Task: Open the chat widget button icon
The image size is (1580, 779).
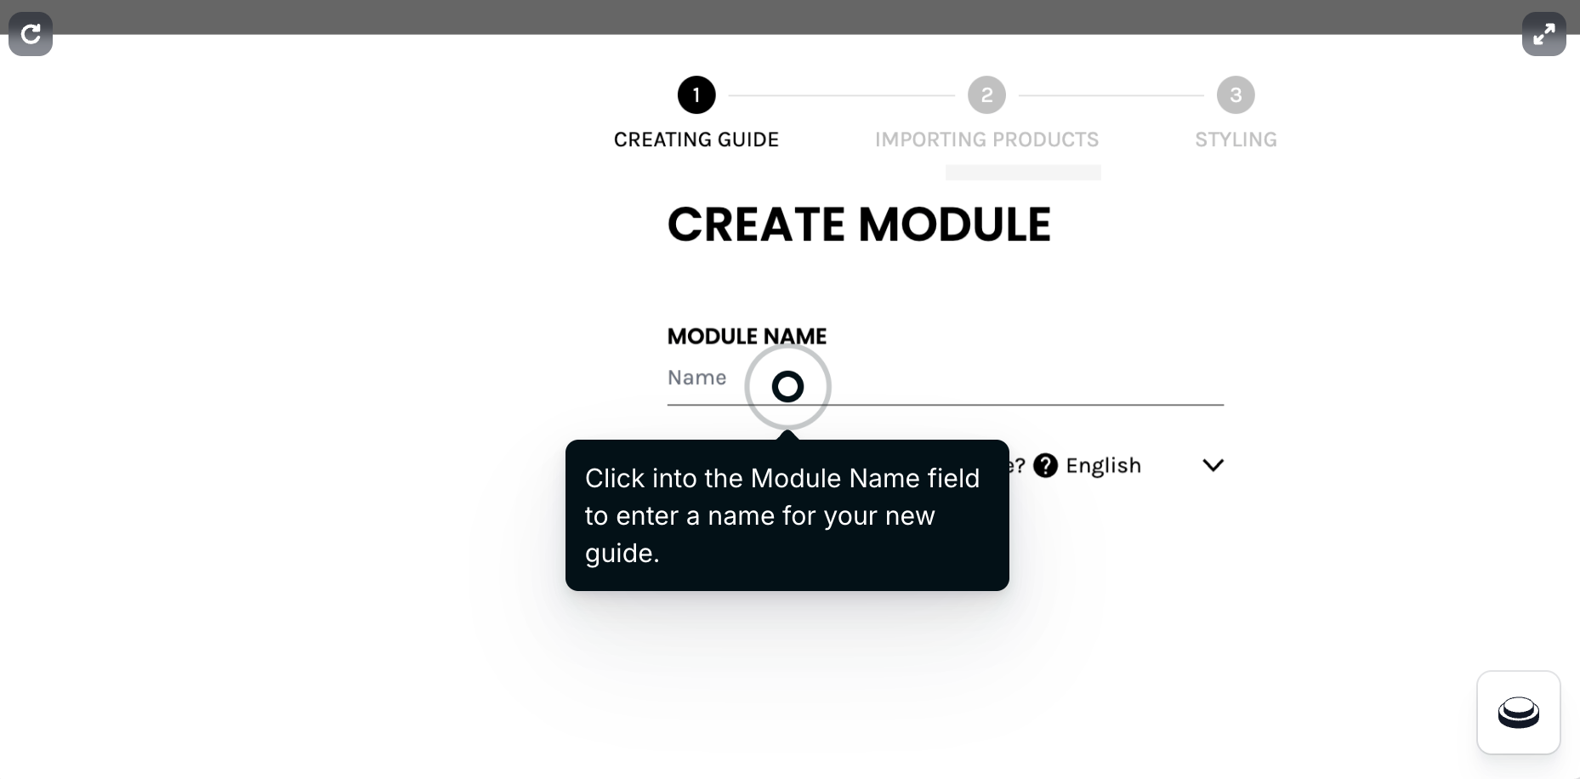Action: (x=1518, y=713)
